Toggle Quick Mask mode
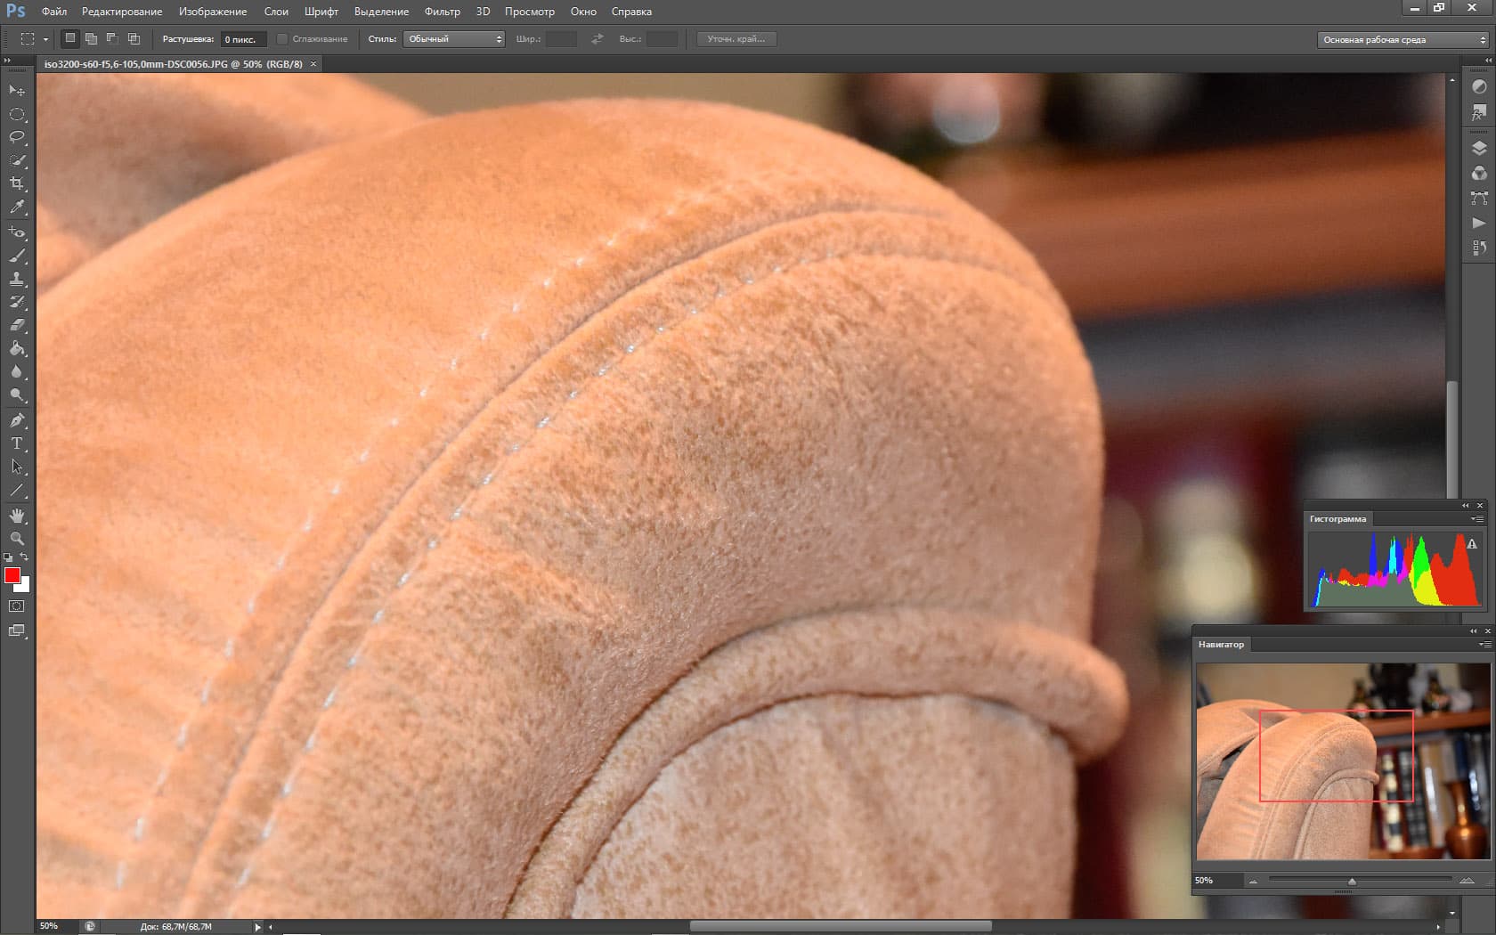The image size is (1496, 935). [x=17, y=606]
